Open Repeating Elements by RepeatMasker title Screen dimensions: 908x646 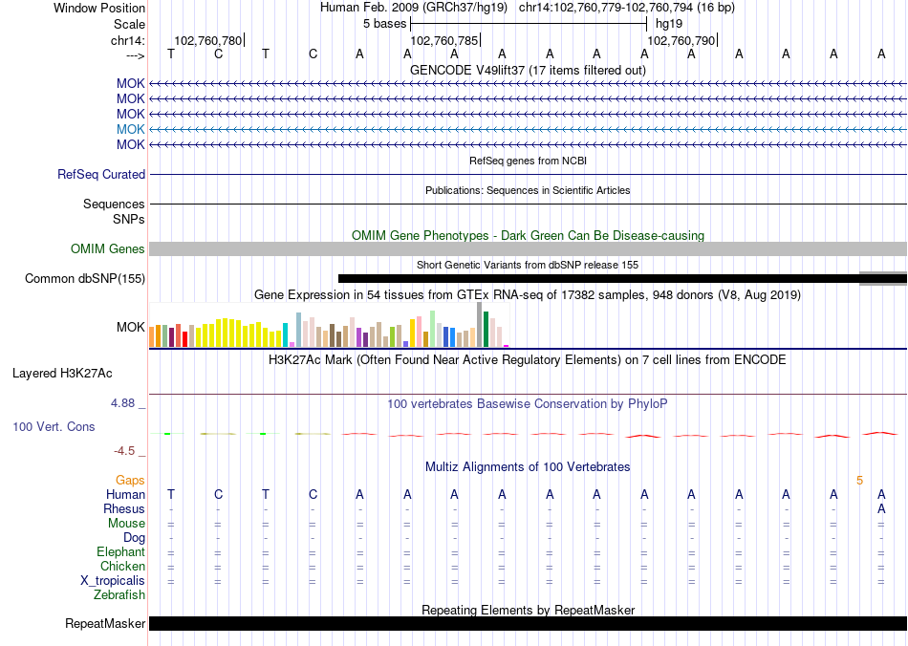(x=528, y=610)
